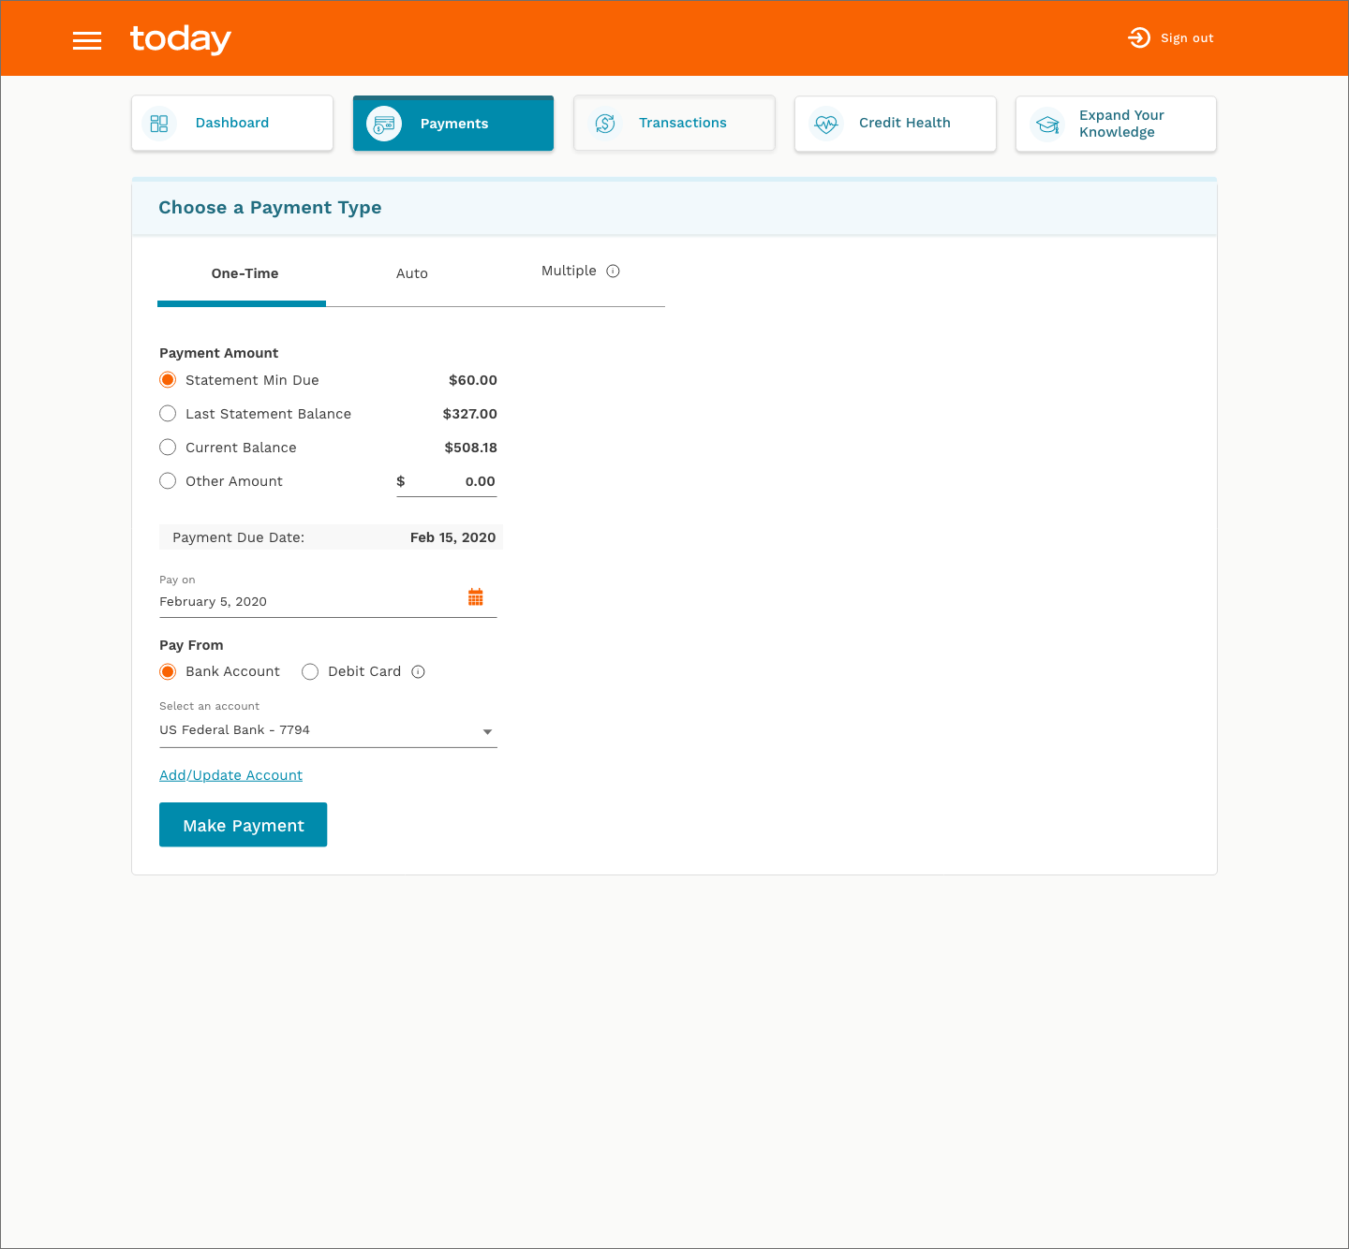Click the Debit Card info icon
This screenshot has height=1249, width=1349.
pyautogui.click(x=418, y=671)
